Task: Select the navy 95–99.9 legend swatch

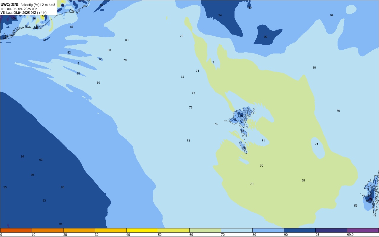Action: (x=331, y=230)
